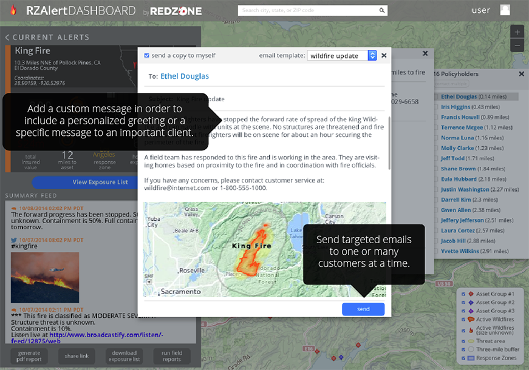529x370 pixels.
Task: Toggle Three-mile buffer layer checkbox
Action: tap(463, 349)
